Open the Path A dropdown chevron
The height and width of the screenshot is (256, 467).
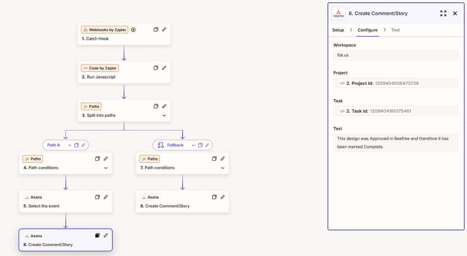70,145
